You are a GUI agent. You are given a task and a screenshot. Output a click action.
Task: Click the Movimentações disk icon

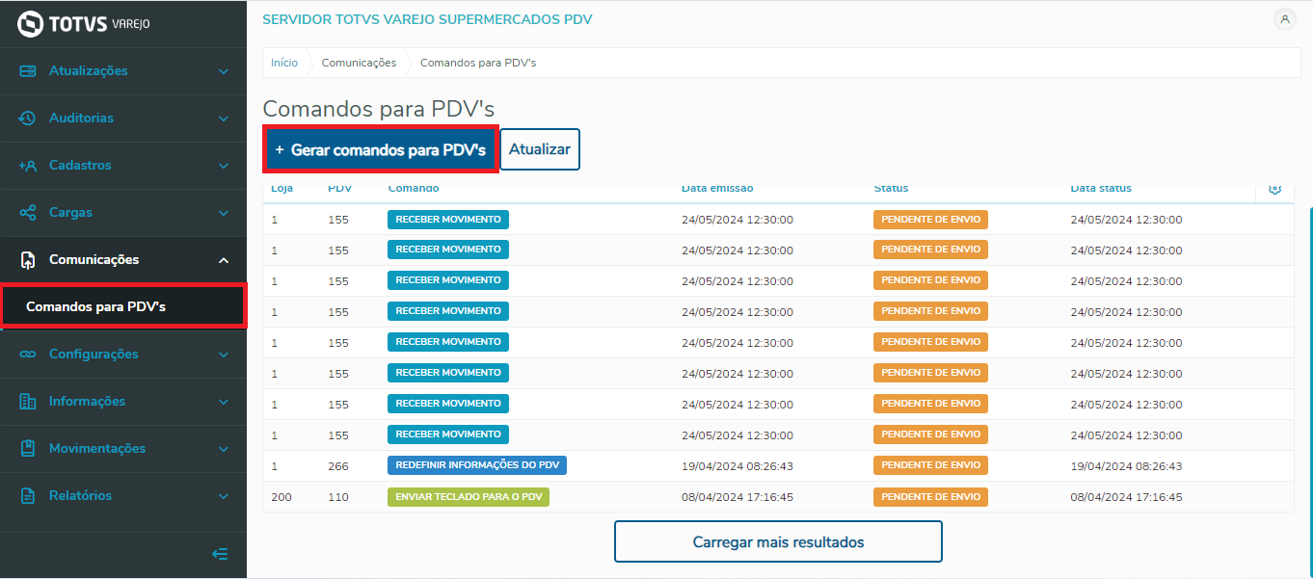[28, 448]
